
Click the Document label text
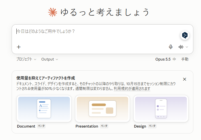coord(26,126)
